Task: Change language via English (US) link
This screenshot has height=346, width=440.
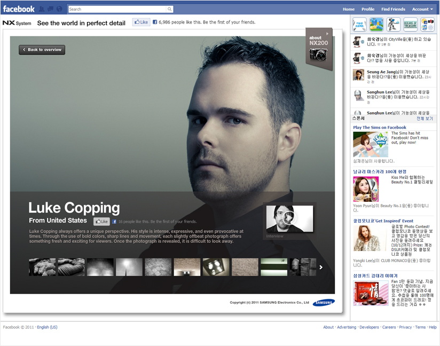Action: (47, 327)
